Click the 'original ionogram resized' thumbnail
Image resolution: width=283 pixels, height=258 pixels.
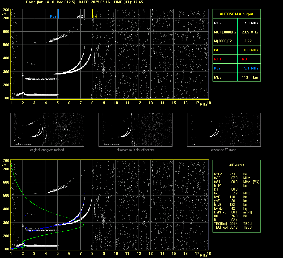47,130
